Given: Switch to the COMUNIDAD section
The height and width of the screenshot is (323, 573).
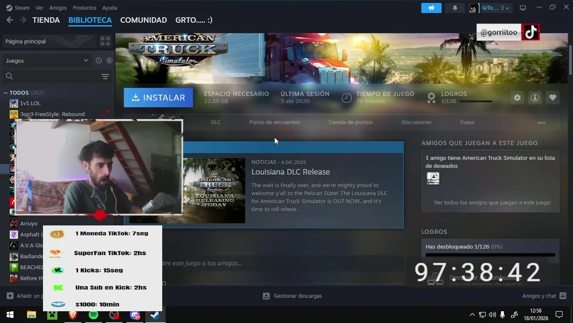Looking at the screenshot, I should (x=143, y=20).
